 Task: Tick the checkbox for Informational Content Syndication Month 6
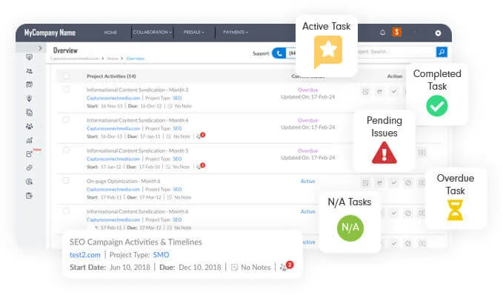[x=66, y=211]
